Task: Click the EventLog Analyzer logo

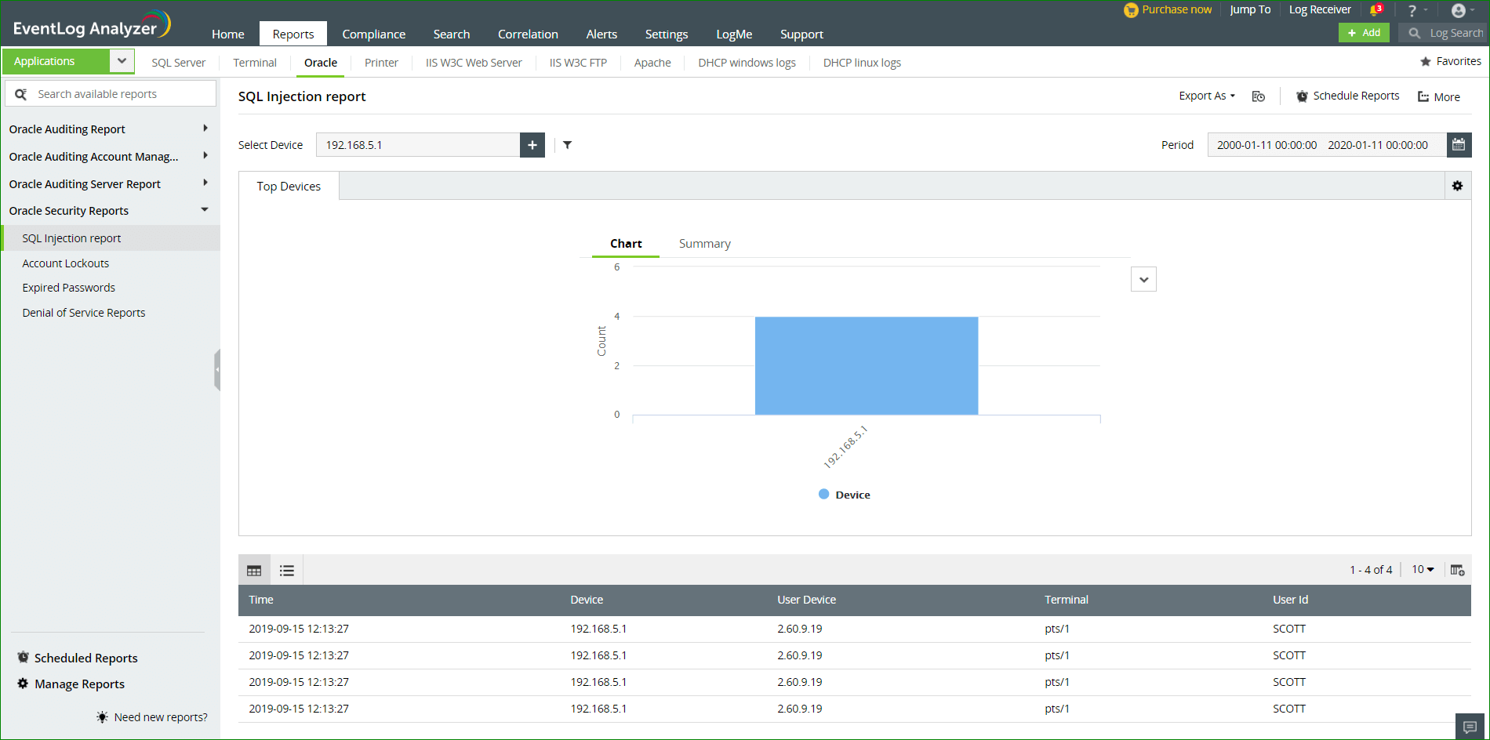Action: pos(92,25)
